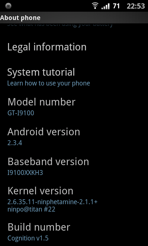Image resolution: width=148 pixels, height=246 pixels.
Task: Tap the I9100XXKH3 baseband value
Action: coord(25,173)
